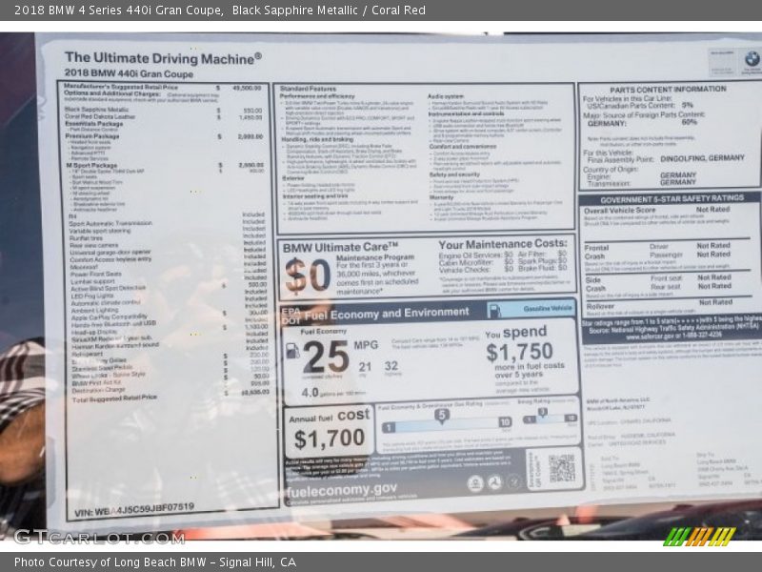Click the 'Your Maintenance Costs:' heading
The width and height of the screenshot is (762, 572).
coord(503,243)
